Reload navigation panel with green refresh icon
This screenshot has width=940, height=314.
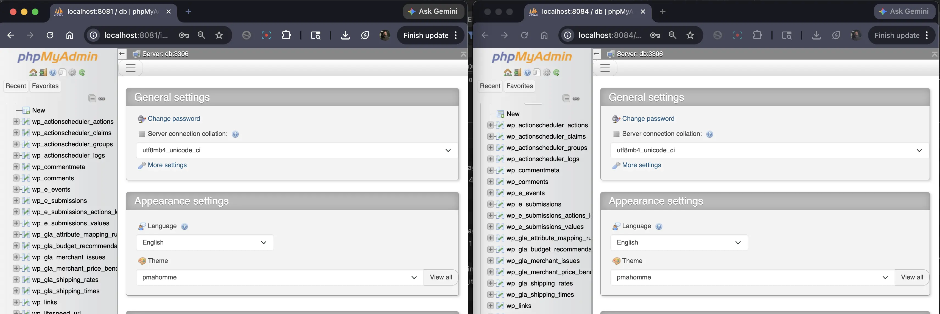click(x=82, y=72)
